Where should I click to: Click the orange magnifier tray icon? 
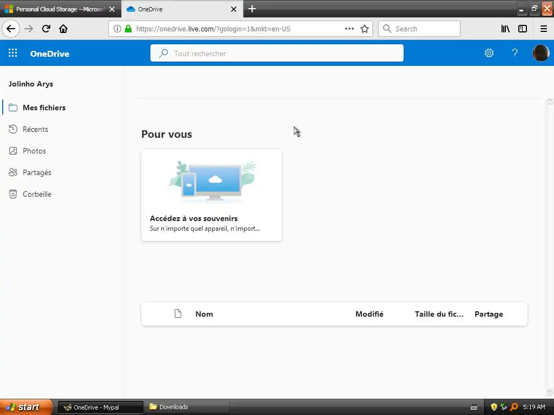(514, 407)
